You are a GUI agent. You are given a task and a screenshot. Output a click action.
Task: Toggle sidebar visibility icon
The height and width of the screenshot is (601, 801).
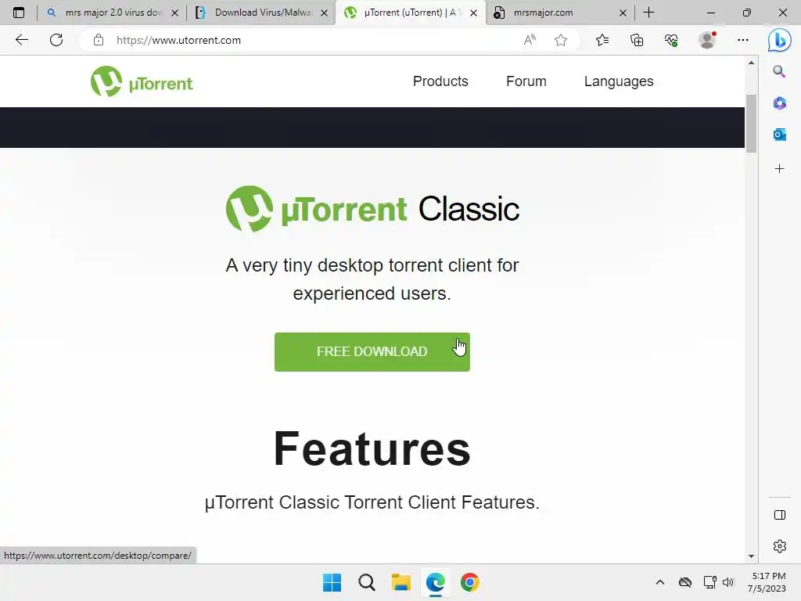780,515
